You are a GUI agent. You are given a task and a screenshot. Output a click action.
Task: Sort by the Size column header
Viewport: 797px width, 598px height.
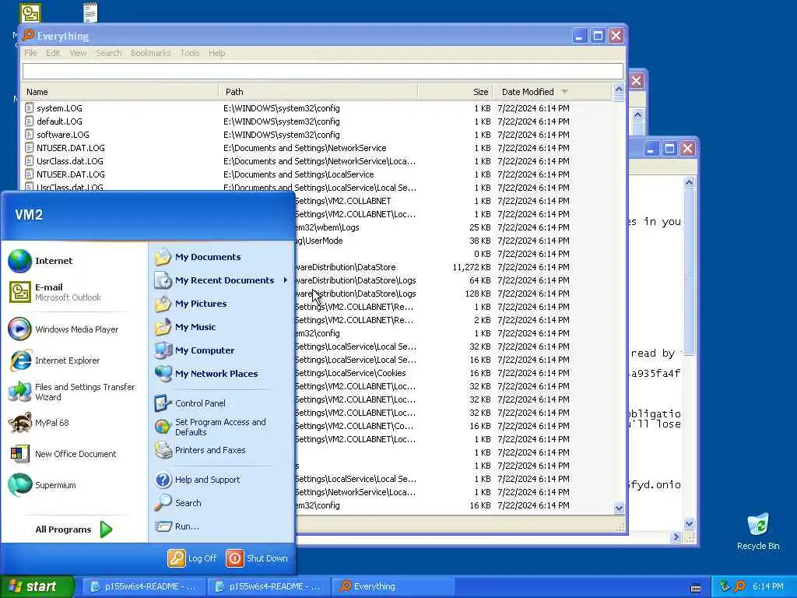click(455, 92)
